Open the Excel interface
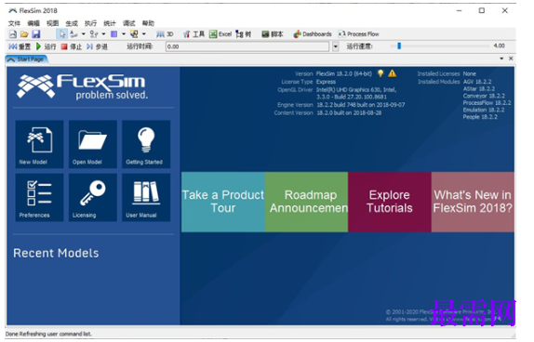 click(x=220, y=34)
